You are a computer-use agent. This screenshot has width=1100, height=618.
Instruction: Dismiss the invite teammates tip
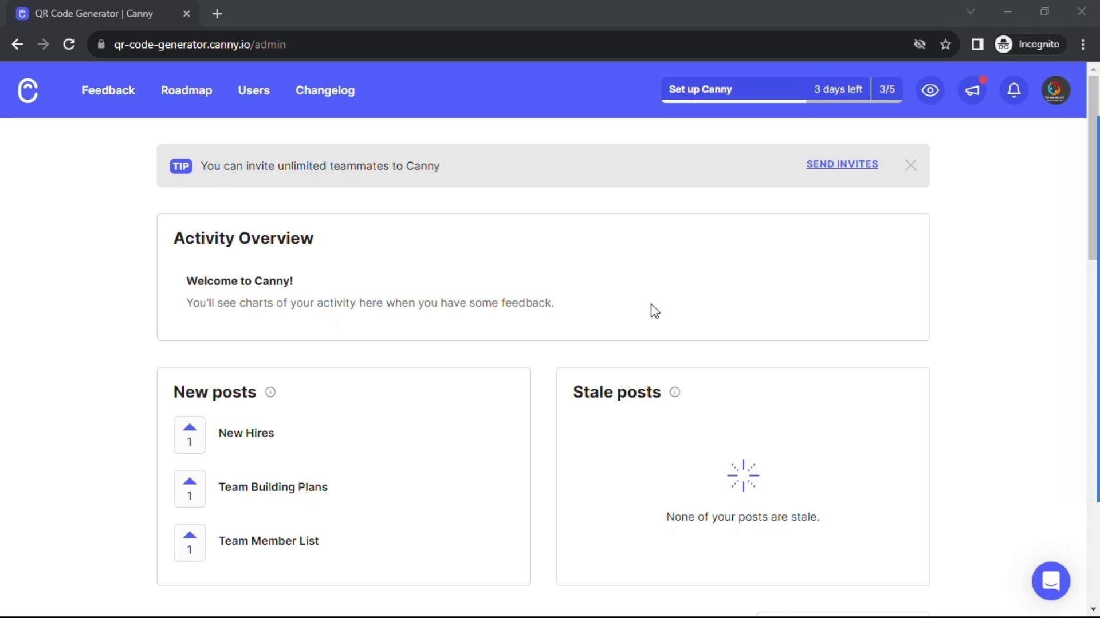[910, 165]
